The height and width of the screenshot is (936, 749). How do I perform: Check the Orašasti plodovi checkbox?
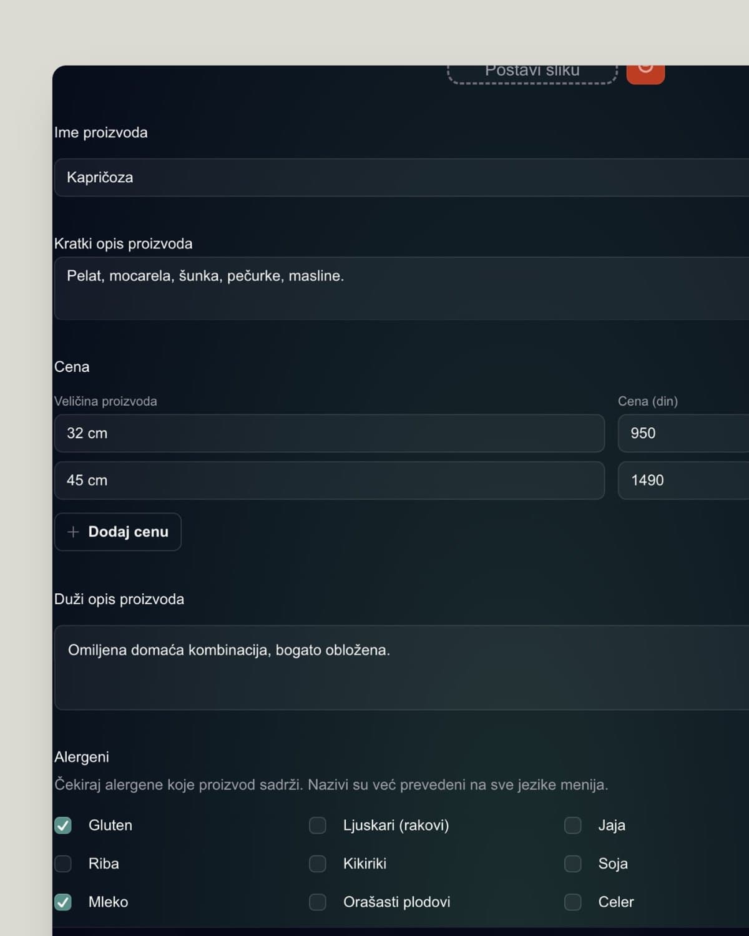coord(318,902)
